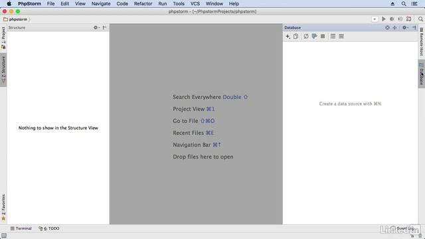
Task: Click the Synchronize icon in Database toolbar
Action: point(306,37)
